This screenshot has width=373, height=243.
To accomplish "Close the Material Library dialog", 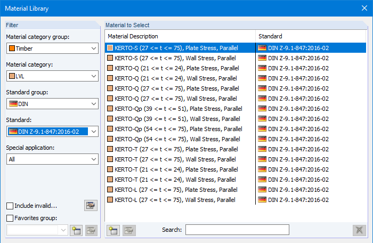I will coord(364,8).
